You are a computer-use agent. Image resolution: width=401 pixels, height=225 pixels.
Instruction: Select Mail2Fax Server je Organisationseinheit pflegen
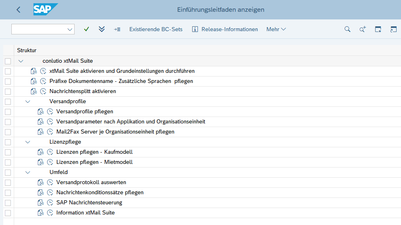[115, 132]
